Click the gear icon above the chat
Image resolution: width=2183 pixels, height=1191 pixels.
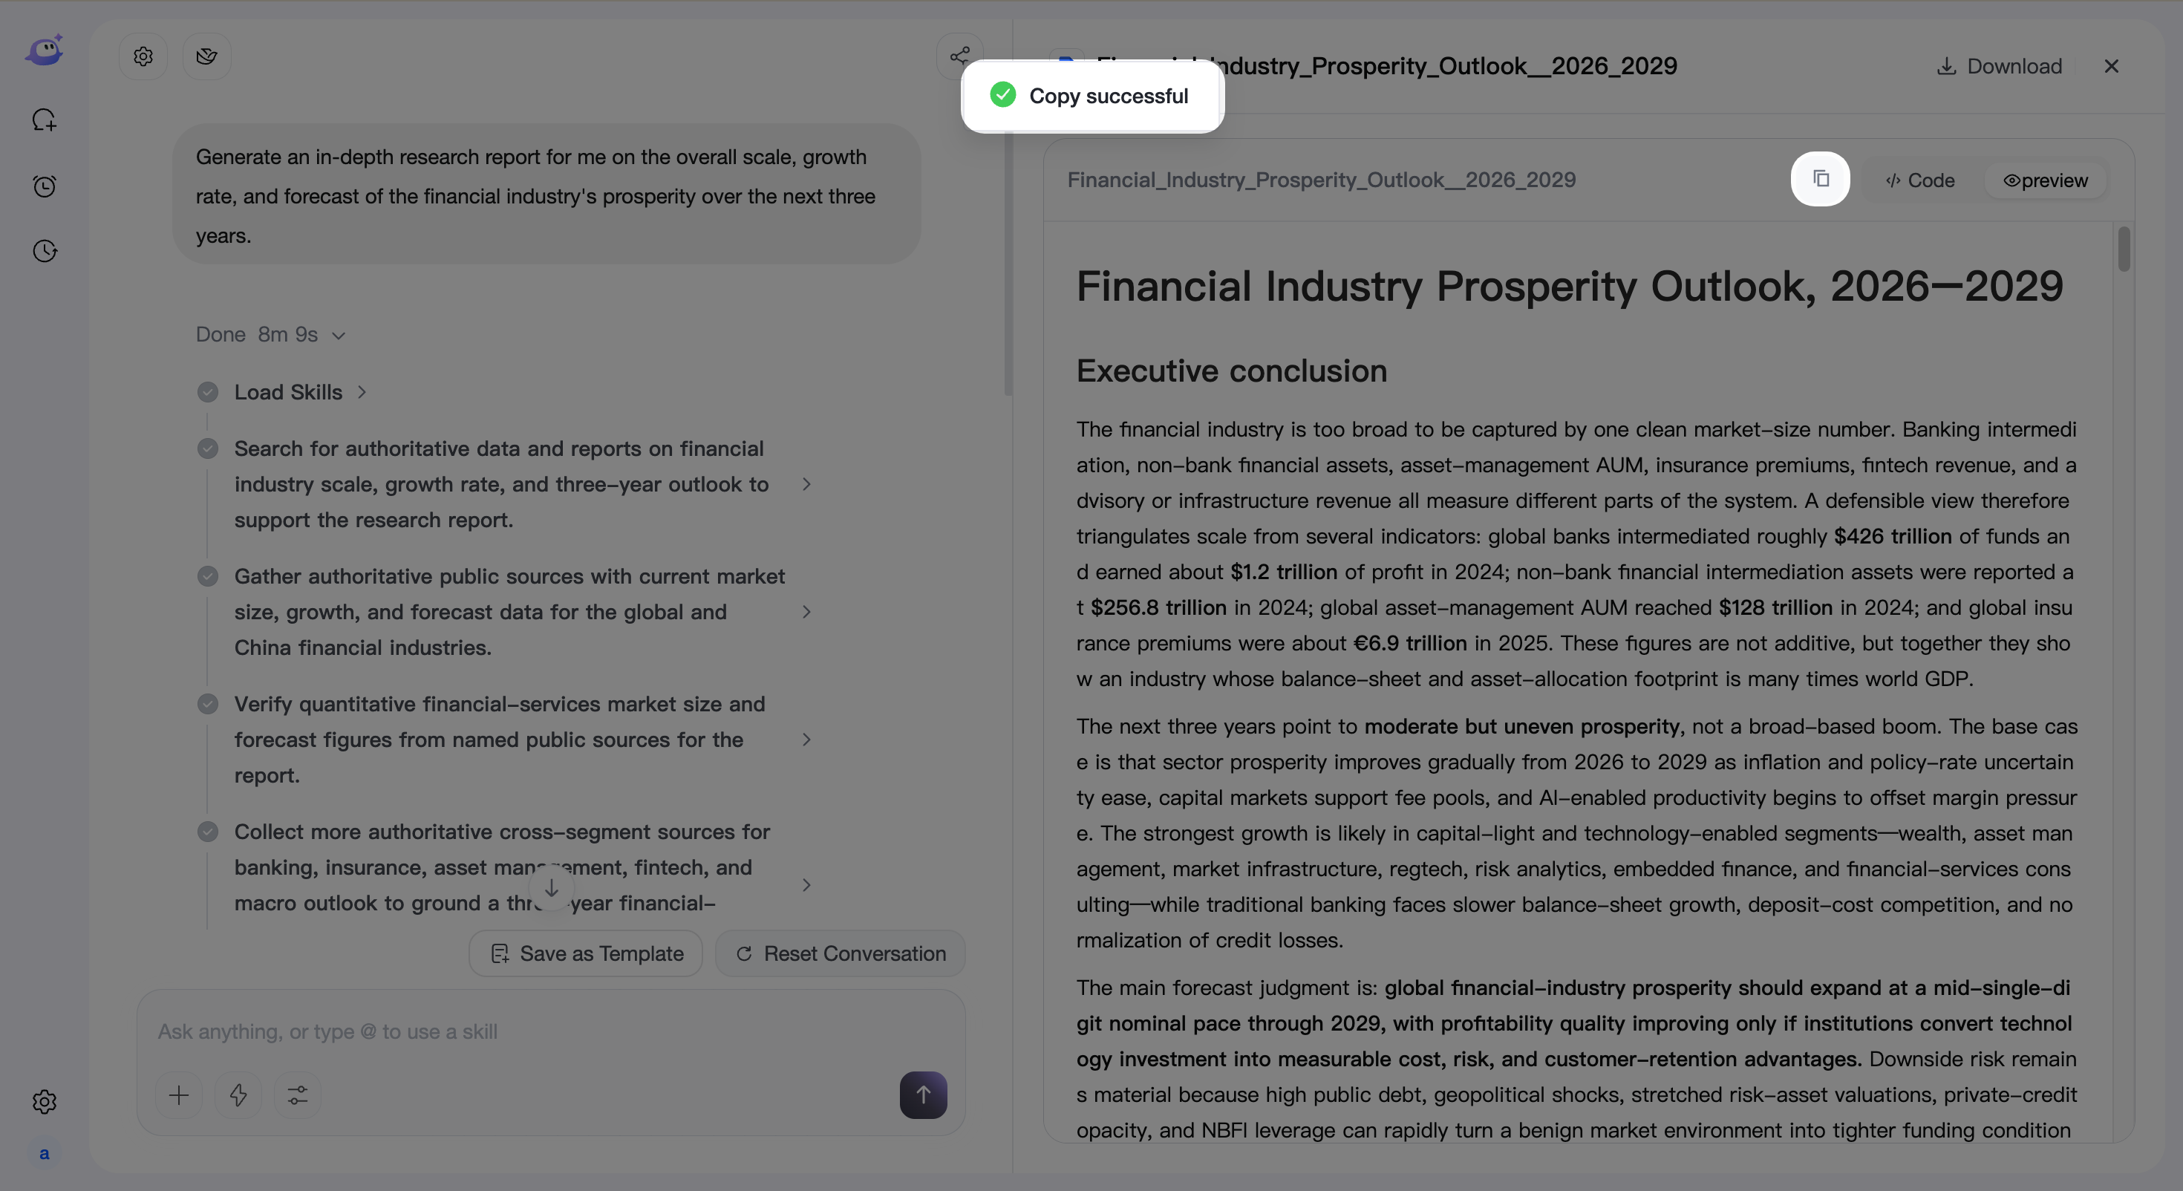(143, 56)
